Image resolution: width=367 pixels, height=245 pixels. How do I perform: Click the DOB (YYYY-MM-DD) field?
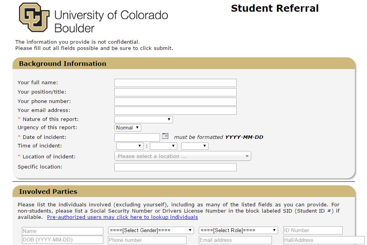tap(63, 240)
